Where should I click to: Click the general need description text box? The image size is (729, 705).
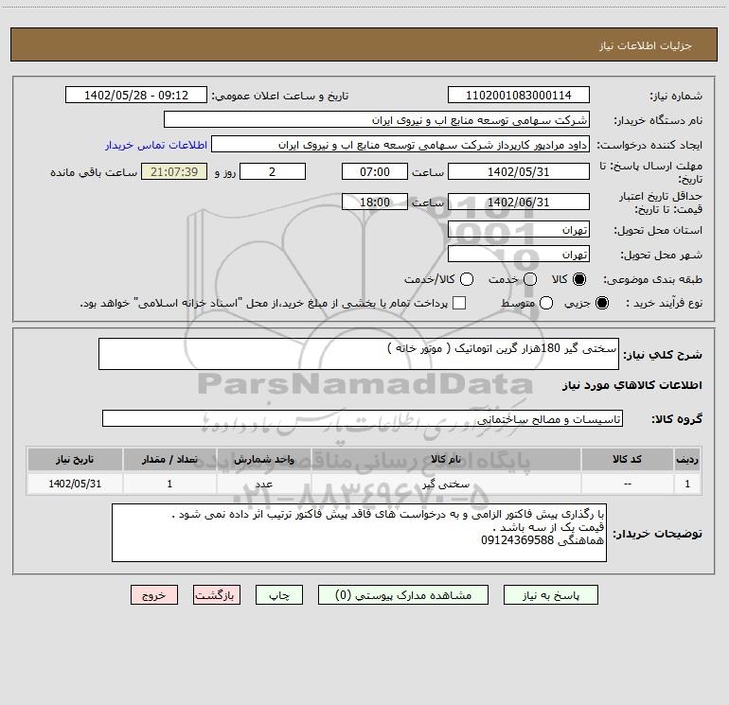tap(359, 354)
